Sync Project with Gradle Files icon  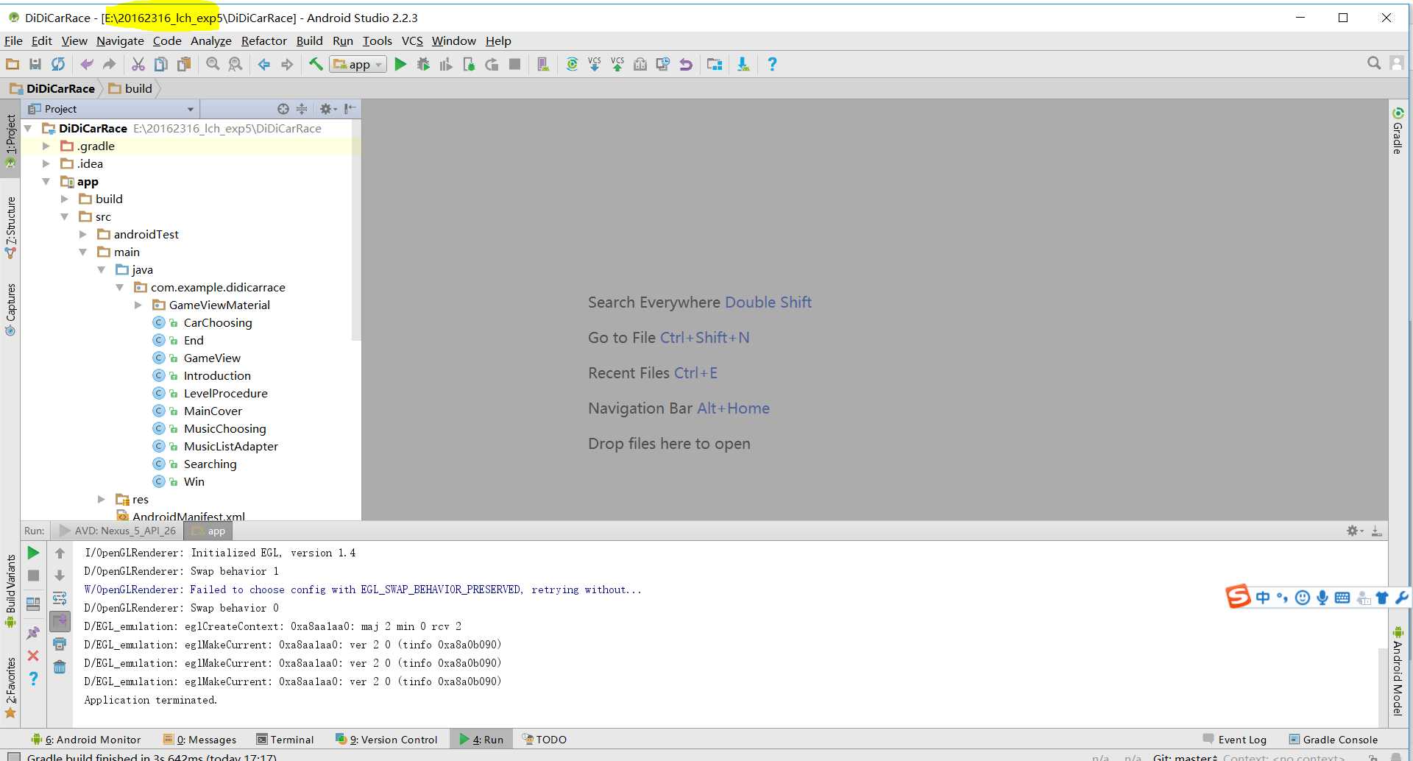(572, 64)
